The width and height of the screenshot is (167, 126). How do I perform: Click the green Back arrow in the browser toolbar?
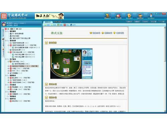click(45, 25)
